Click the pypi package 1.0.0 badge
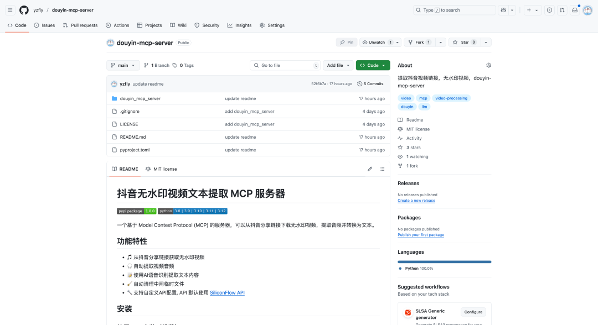This screenshot has width=598, height=325. pos(137,211)
